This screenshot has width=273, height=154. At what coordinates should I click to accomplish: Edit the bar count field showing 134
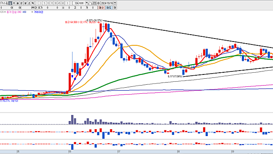(x=76, y=3)
